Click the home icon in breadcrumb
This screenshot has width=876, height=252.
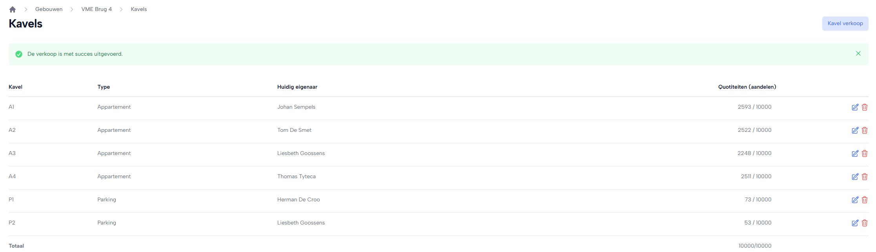pos(13,9)
